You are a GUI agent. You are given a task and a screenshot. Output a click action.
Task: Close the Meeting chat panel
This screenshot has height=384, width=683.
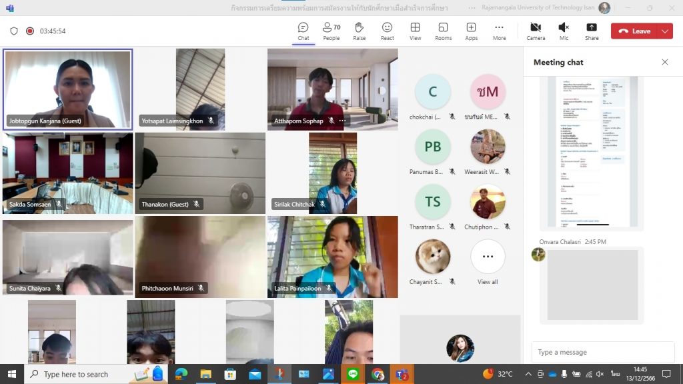tap(664, 62)
